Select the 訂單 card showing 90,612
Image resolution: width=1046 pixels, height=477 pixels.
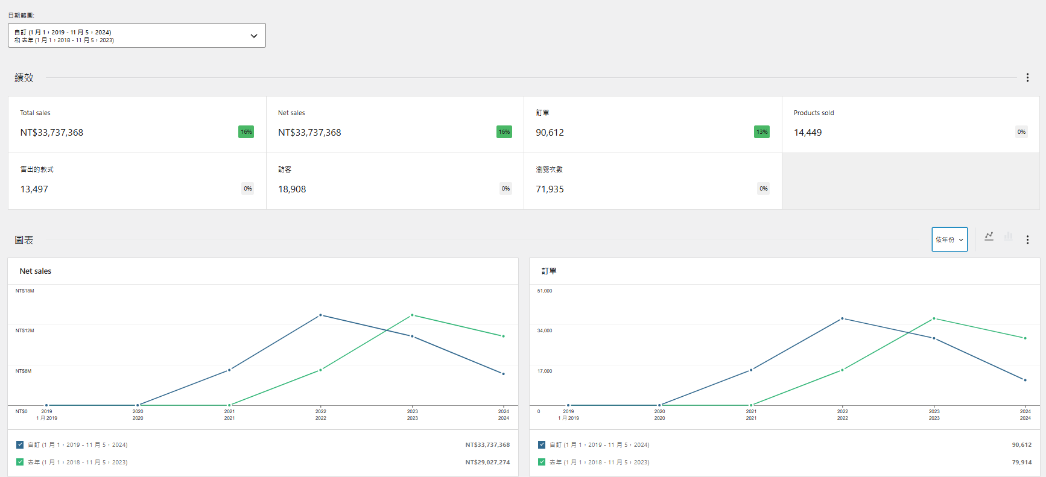coord(652,125)
